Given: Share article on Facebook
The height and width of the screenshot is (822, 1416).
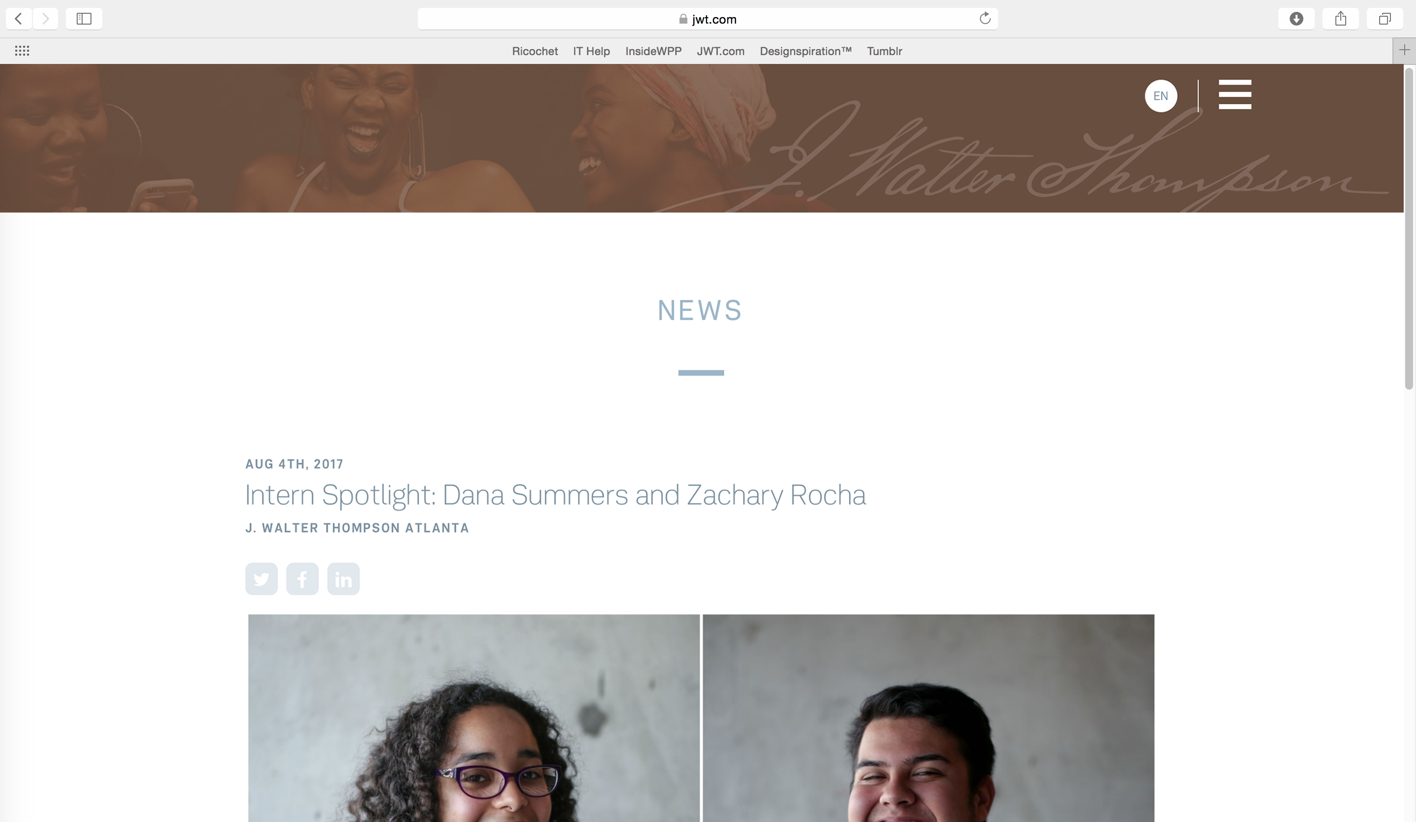Looking at the screenshot, I should pos(302,578).
